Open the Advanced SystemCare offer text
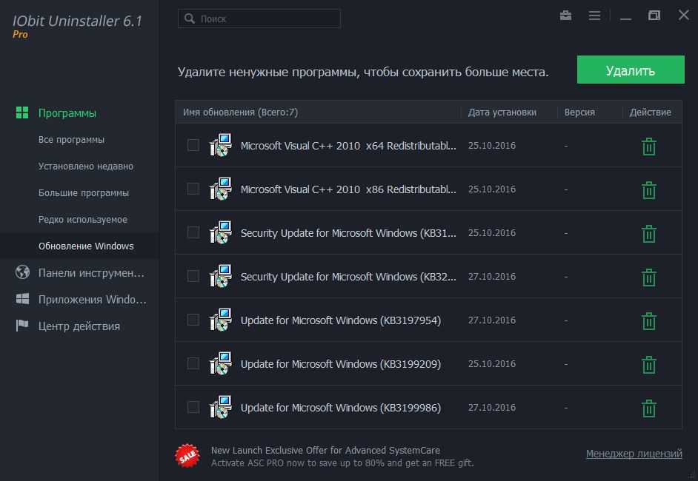This screenshot has height=481, width=698. pos(342,457)
